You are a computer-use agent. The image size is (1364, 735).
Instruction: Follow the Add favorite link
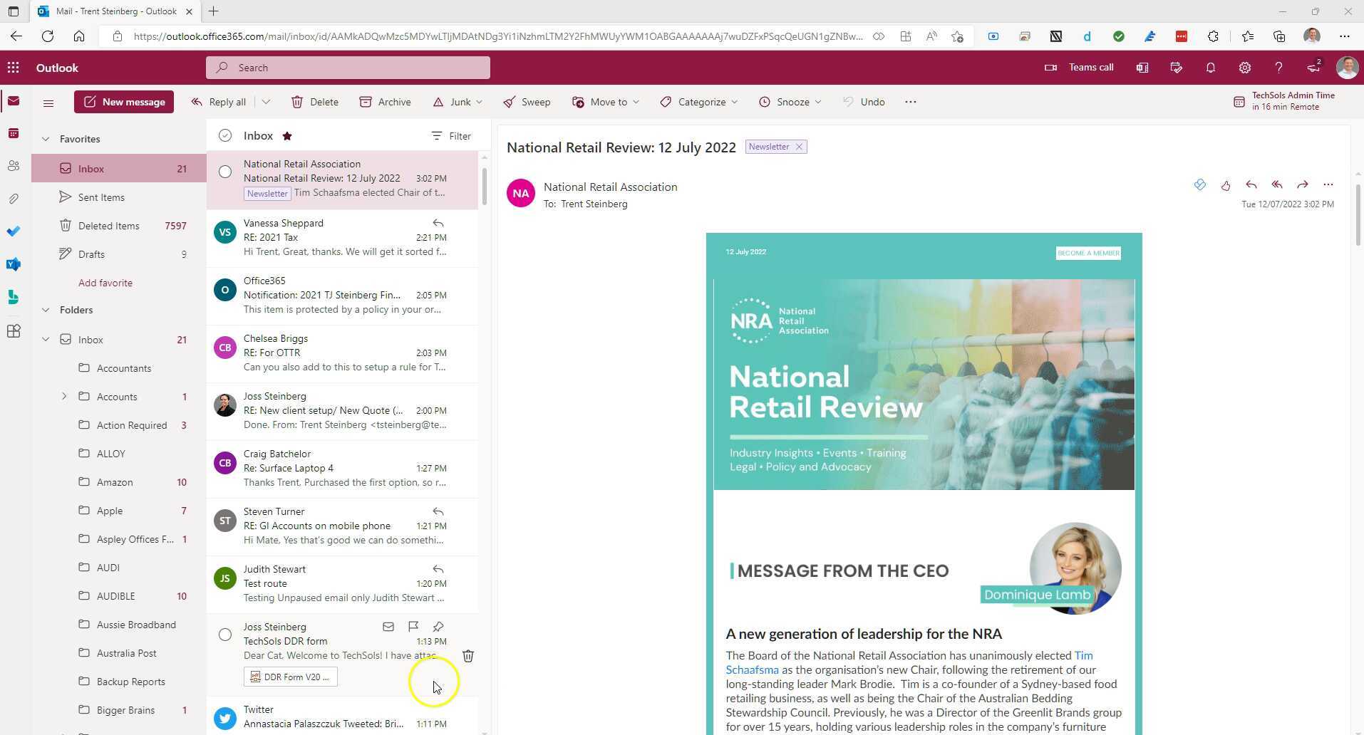click(105, 283)
